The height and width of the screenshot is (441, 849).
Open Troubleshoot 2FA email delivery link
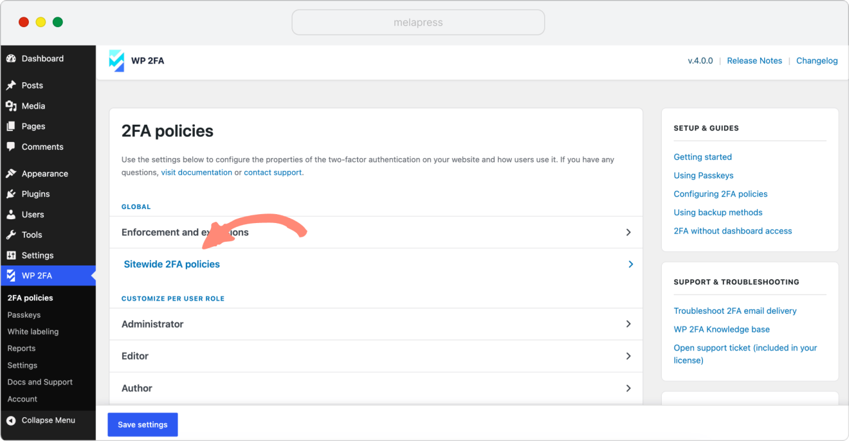tap(735, 311)
